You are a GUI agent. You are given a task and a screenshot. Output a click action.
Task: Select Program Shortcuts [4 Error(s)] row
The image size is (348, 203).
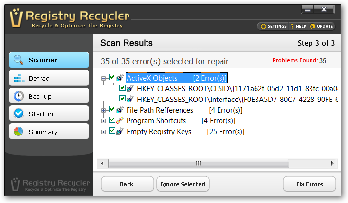(181, 121)
